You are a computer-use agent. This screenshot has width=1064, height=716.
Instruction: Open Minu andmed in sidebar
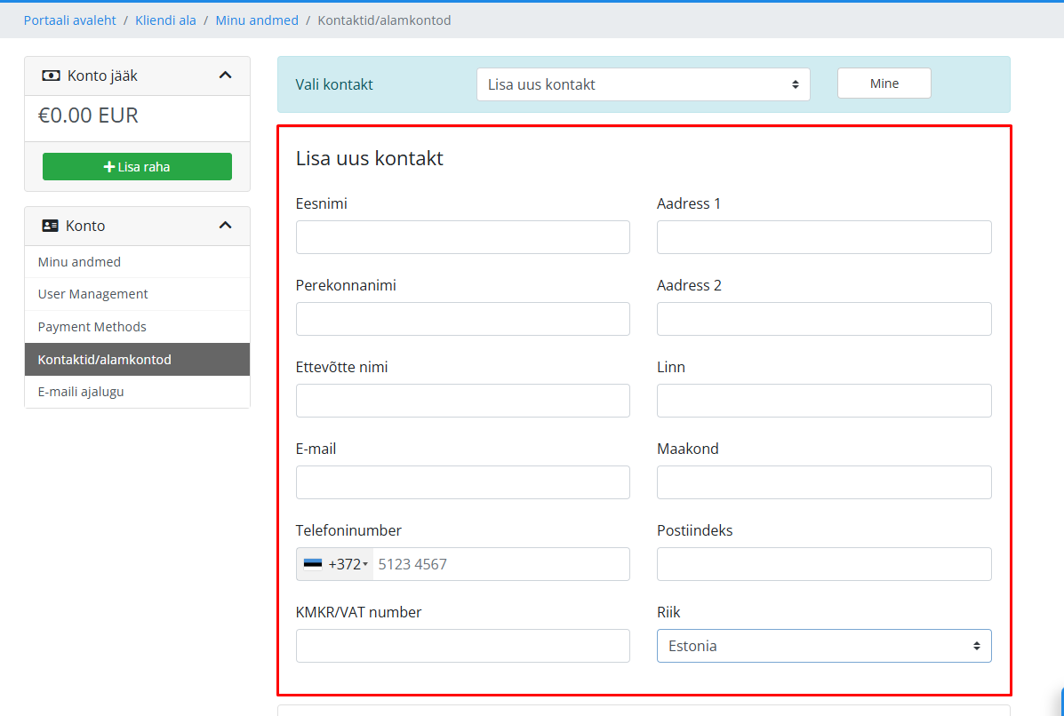(x=79, y=262)
